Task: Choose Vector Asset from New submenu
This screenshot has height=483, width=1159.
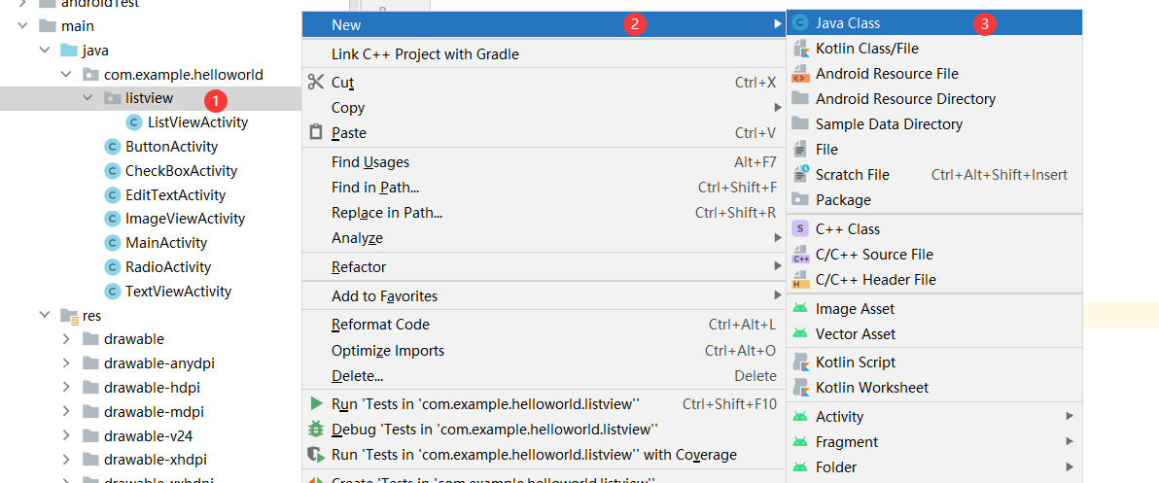Action: pos(856,334)
